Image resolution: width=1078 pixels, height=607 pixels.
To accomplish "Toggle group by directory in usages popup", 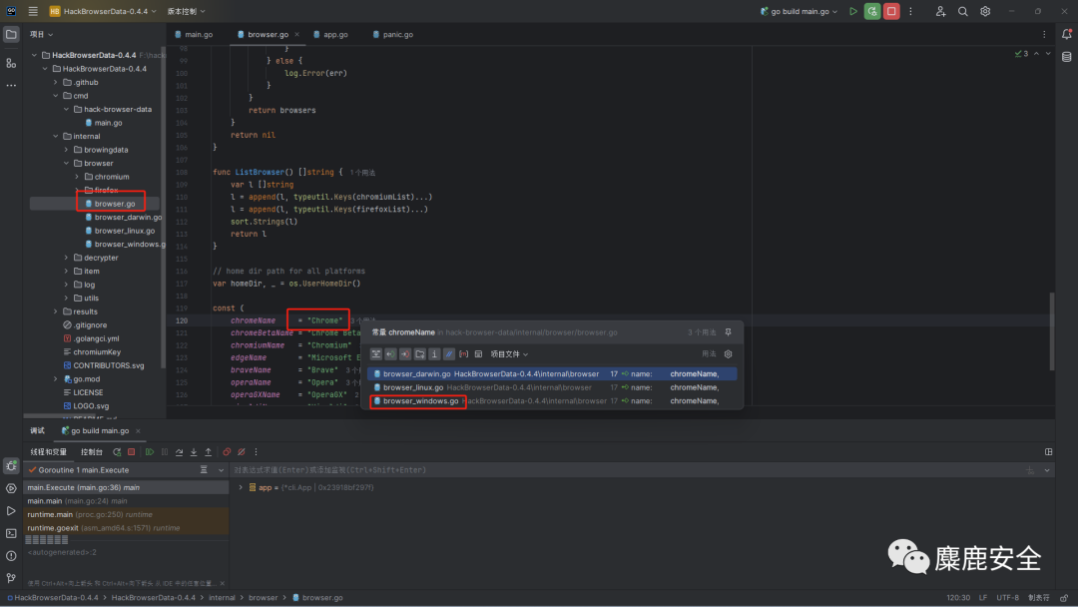I will (419, 354).
